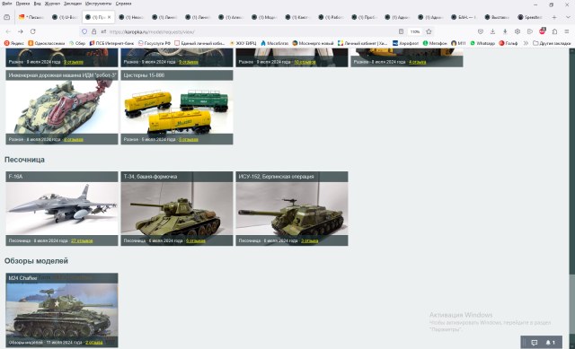Open the ПСБ Интернет-банк bookmark
575x349 pixels.
111,43
